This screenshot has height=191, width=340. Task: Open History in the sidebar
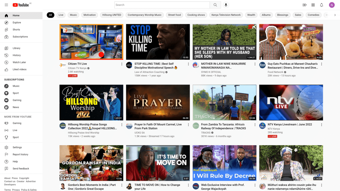(x=21, y=55)
